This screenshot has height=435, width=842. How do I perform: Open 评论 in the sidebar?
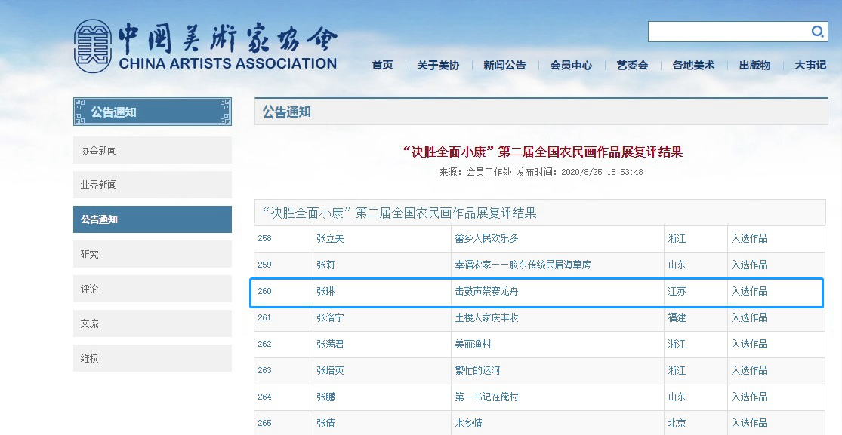[152, 289]
